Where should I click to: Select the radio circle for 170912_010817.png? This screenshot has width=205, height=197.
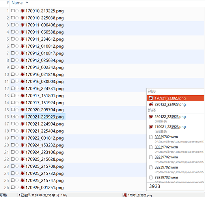(17, 53)
